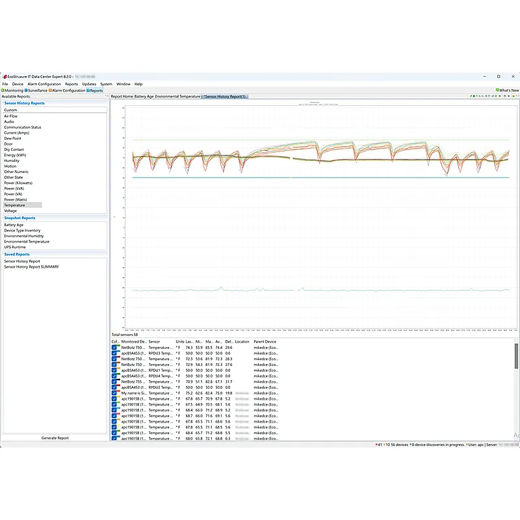Uncheck NetBotz 750 row with last value 72.9

pyautogui.click(x=114, y=365)
